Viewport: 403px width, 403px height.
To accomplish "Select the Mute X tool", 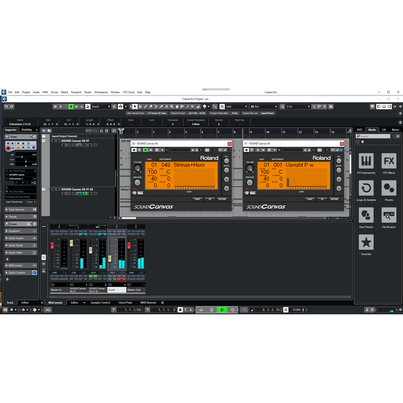I will pyautogui.click(x=166, y=106).
